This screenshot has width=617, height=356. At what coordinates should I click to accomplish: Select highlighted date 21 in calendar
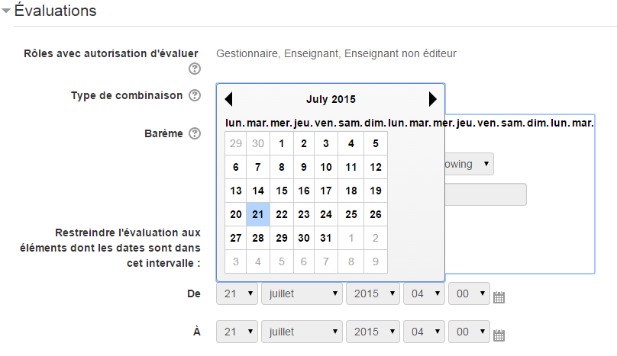(x=258, y=214)
